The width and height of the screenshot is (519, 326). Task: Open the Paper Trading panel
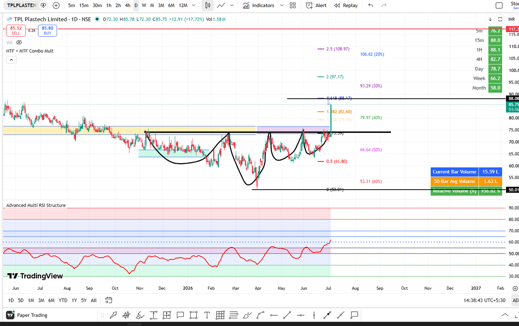point(27,315)
